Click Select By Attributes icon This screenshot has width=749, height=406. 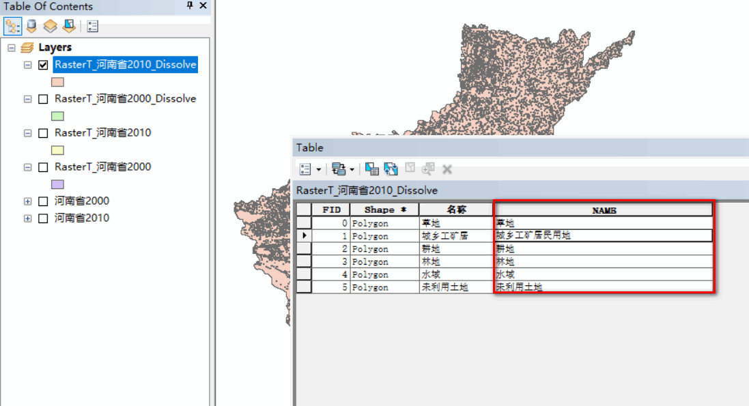pos(371,169)
